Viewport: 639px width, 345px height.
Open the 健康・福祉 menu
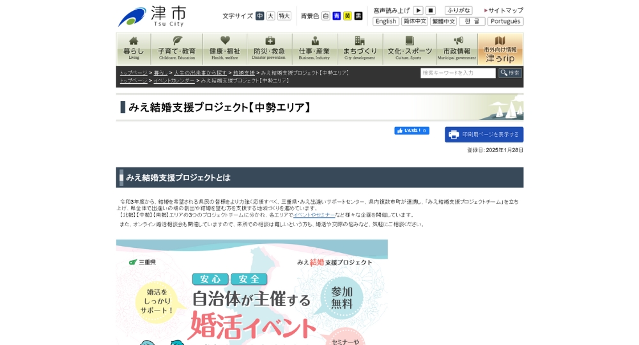[x=225, y=49]
